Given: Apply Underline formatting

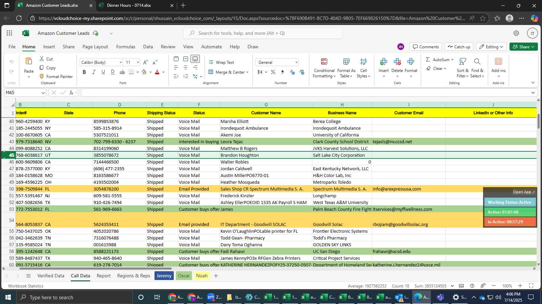Looking at the screenshot, I should (x=103, y=72).
